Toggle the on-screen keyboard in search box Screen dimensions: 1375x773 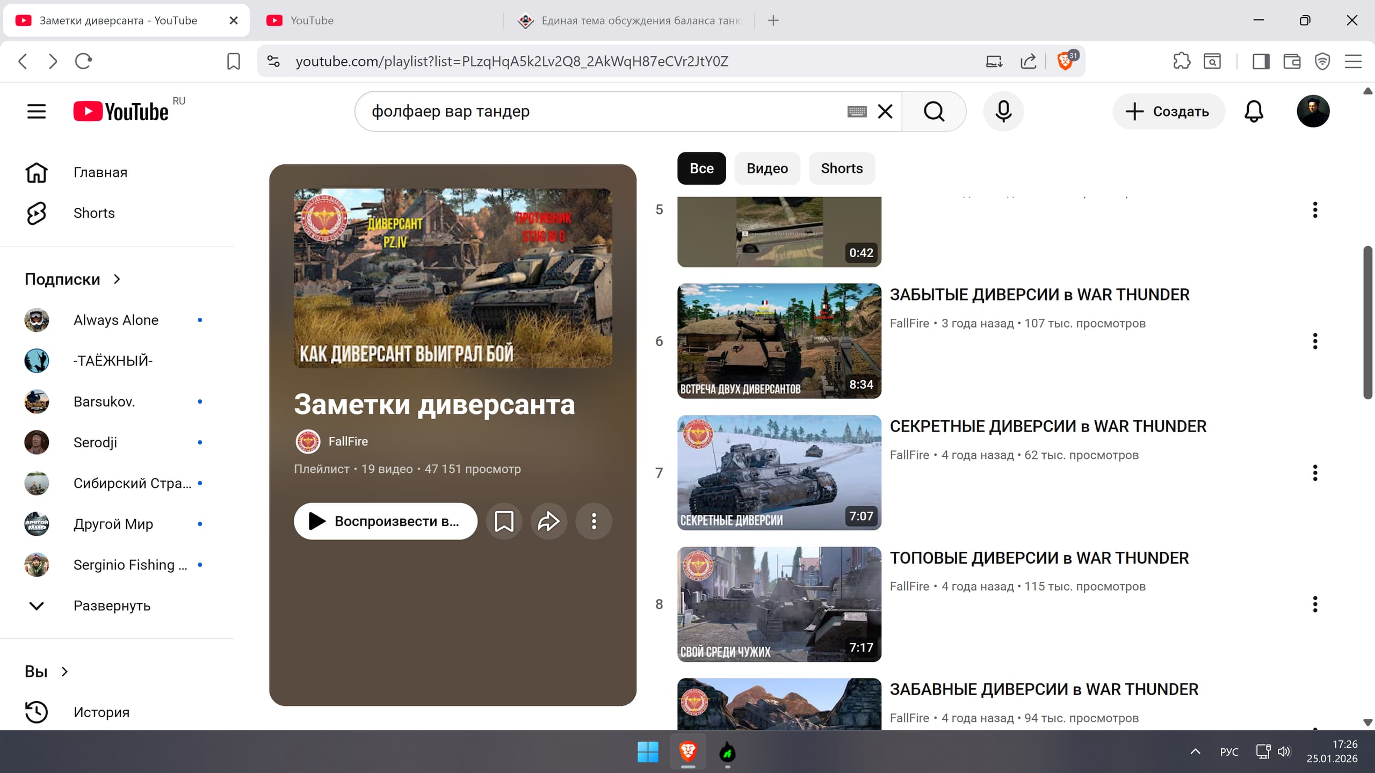point(857,111)
